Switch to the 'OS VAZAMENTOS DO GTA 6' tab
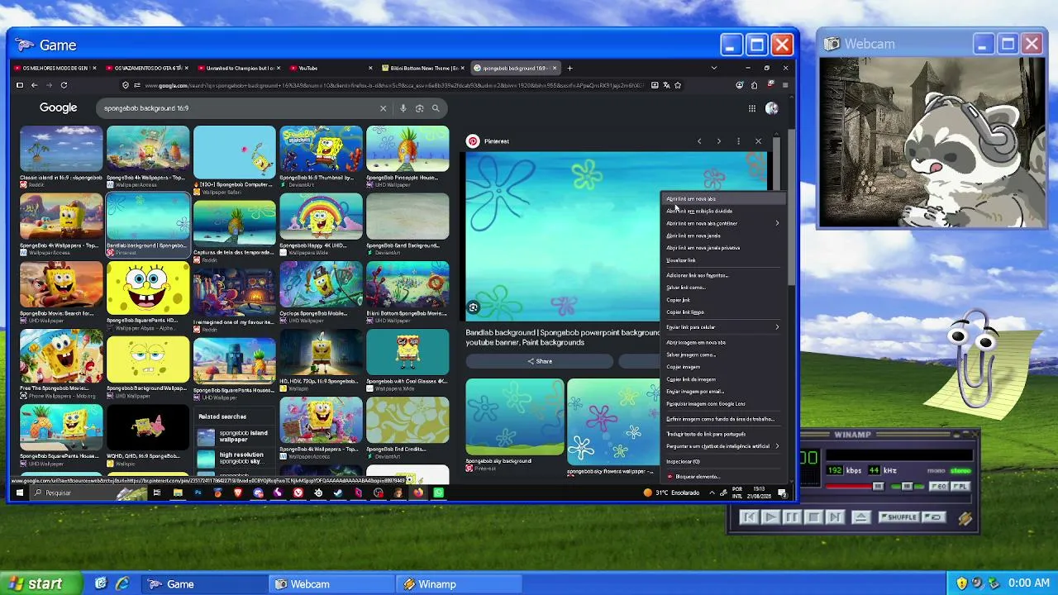Screen dimensions: 1058x595 [x=147, y=68]
